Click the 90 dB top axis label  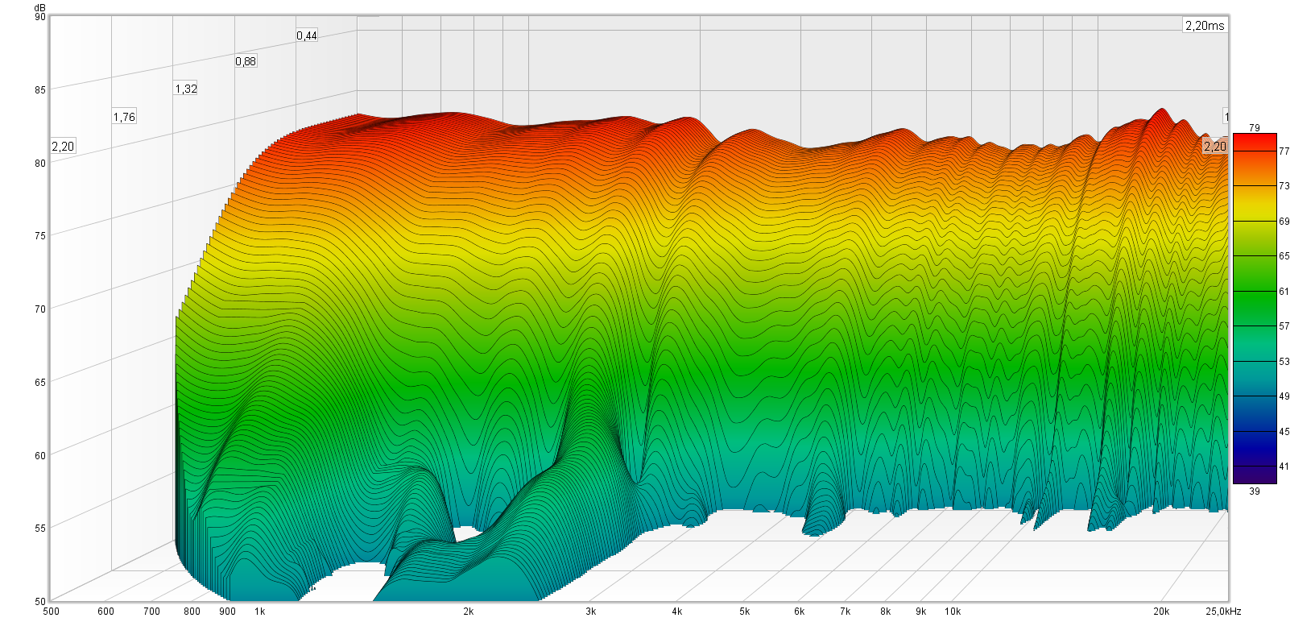point(40,17)
